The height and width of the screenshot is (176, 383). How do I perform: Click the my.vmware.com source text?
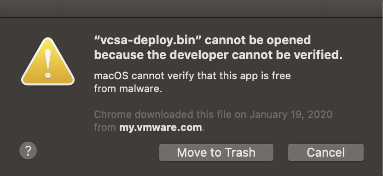point(161,127)
